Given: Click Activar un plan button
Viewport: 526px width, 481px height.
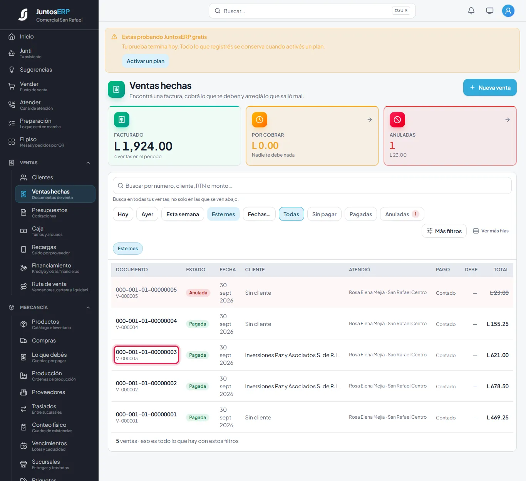Looking at the screenshot, I should (146, 61).
